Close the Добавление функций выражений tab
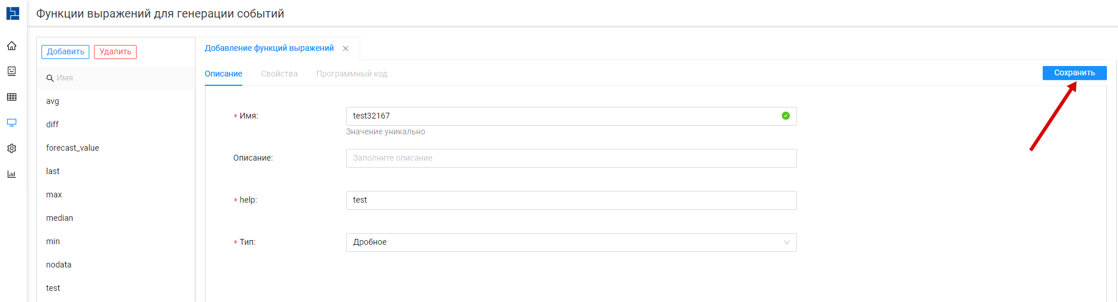The image size is (1118, 302). point(346,48)
